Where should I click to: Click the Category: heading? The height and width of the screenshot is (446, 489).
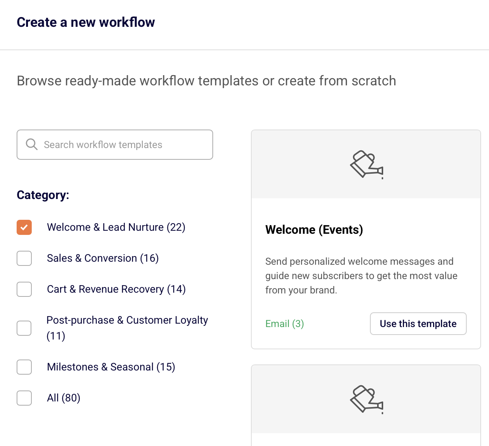pyautogui.click(x=43, y=195)
